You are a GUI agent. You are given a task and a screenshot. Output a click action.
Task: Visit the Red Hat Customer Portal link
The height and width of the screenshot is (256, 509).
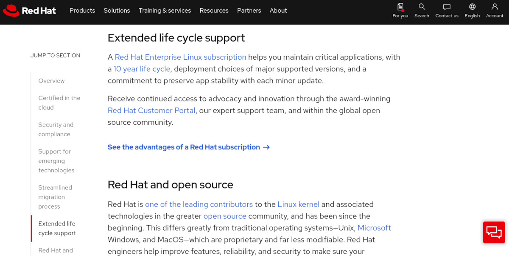151,110
